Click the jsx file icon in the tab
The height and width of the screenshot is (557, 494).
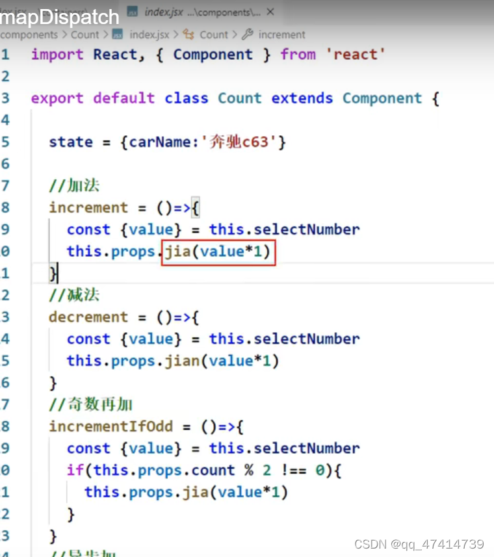[133, 12]
